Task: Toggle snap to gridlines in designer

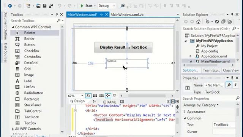Action: [101, 96]
